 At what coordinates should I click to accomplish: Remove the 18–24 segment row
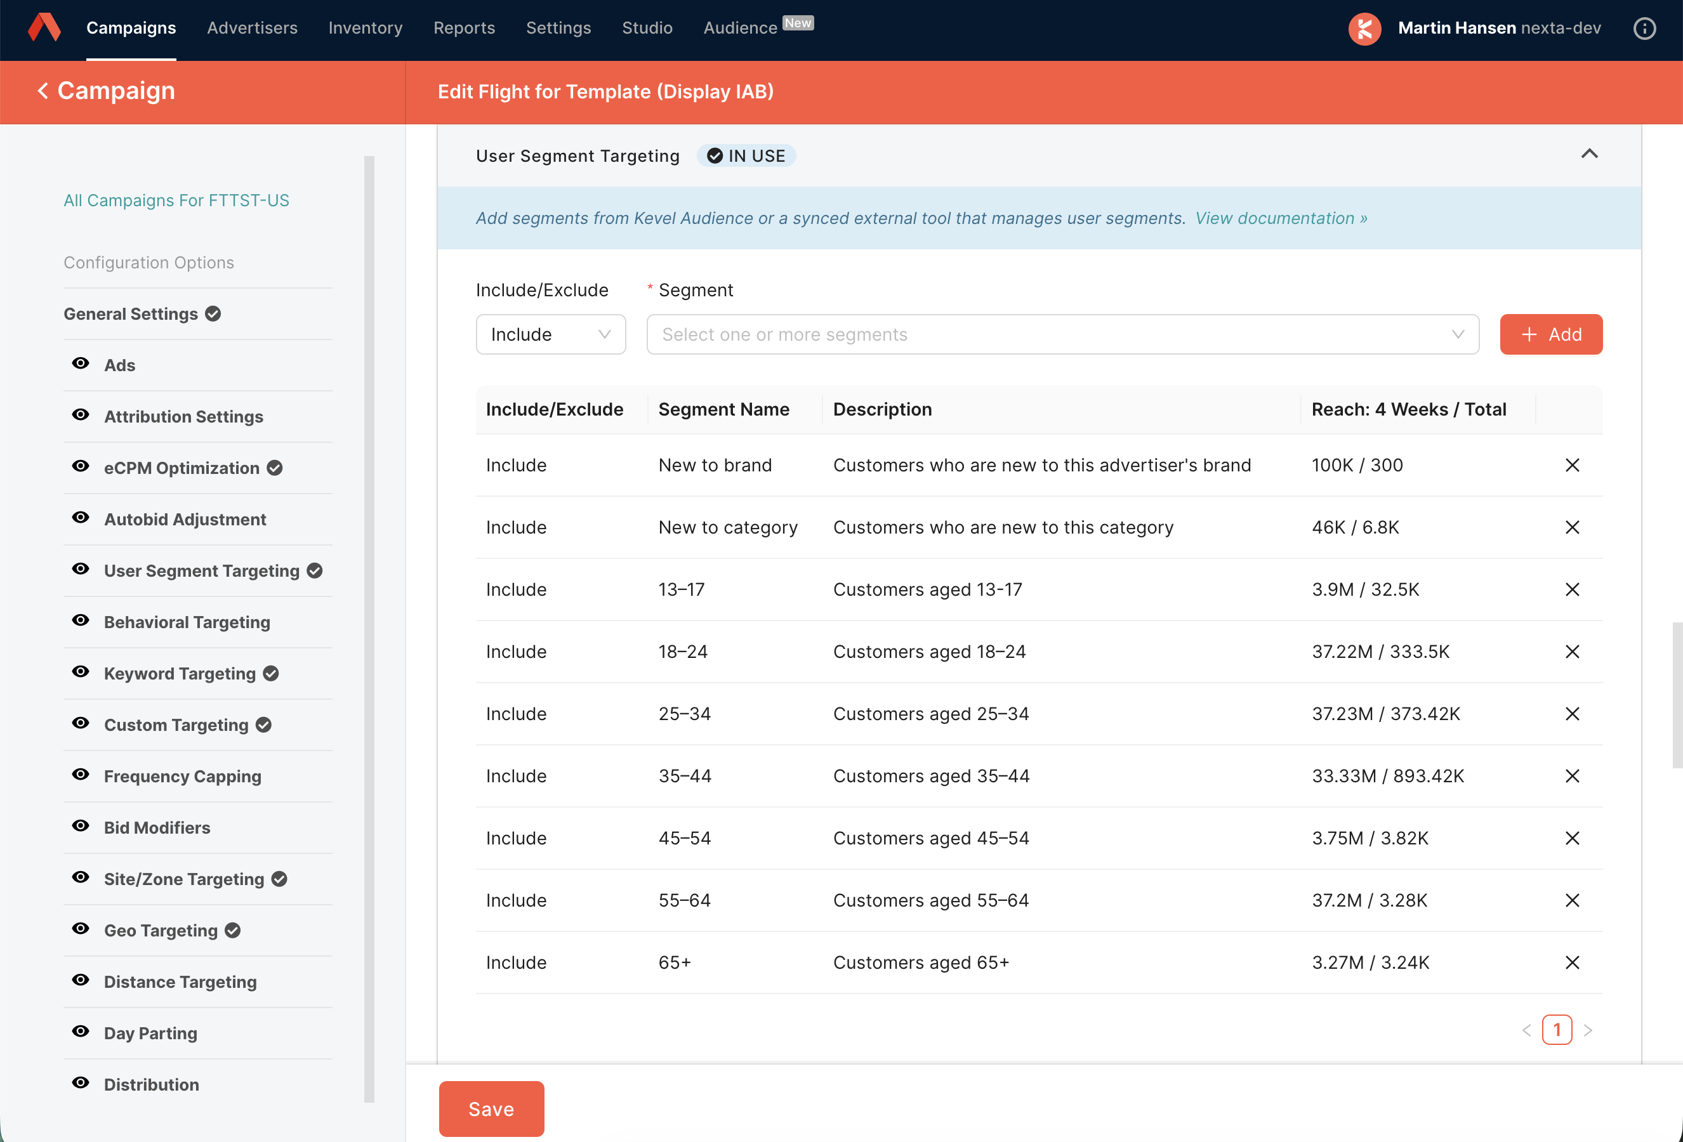1571,652
